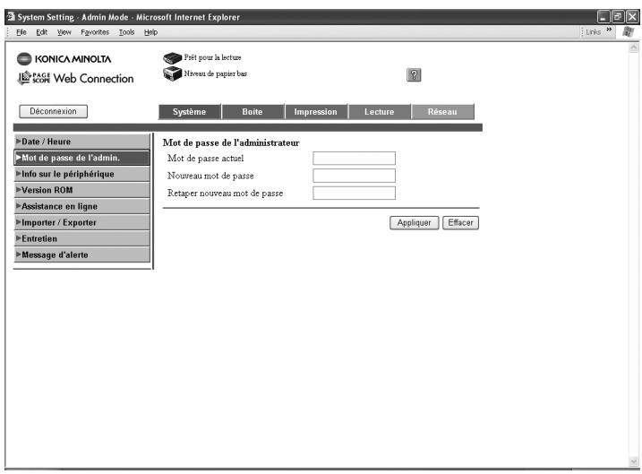Viewport: 642px width, 474px height.
Task: Minimize the Internet Explorer window
Action: (603, 17)
